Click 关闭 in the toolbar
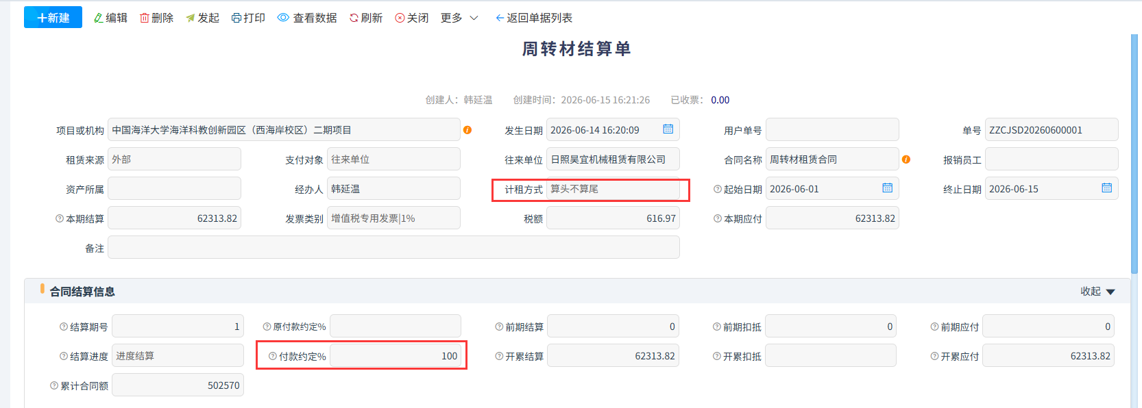 click(x=412, y=18)
